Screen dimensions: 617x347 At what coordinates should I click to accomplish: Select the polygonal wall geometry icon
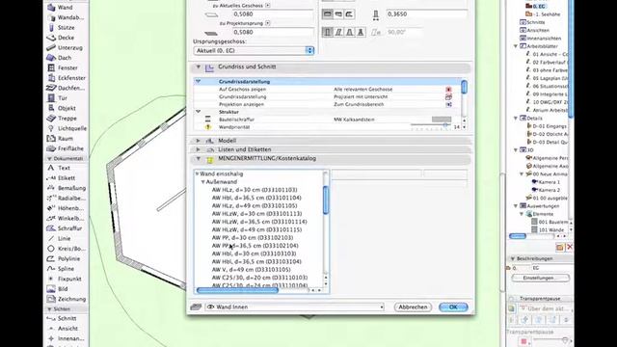point(349,14)
